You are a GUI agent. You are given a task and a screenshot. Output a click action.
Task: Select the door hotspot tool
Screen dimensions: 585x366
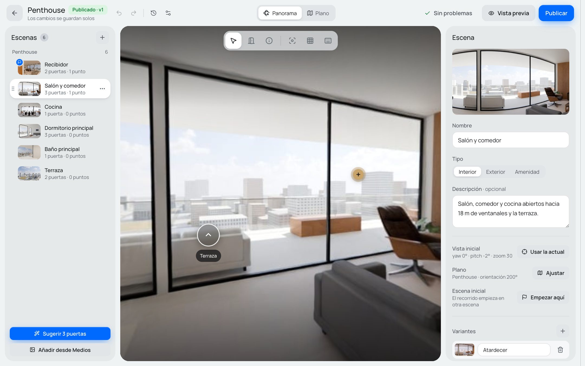251,41
